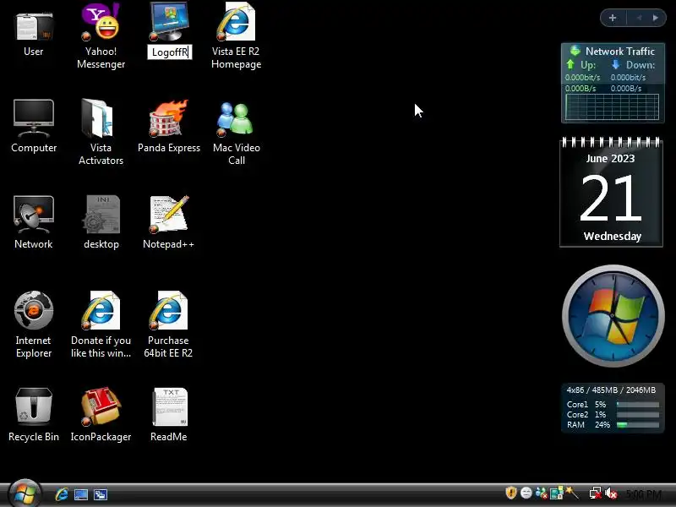This screenshot has width=676, height=507.
Task: Click the Network Traffic gadget title
Action: pos(619,52)
